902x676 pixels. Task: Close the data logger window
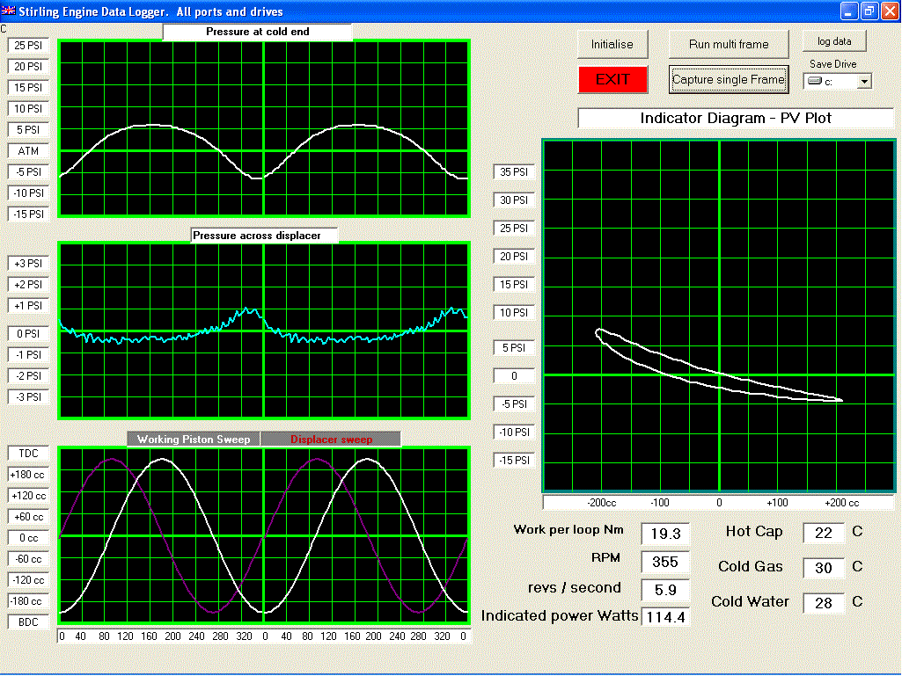point(890,11)
